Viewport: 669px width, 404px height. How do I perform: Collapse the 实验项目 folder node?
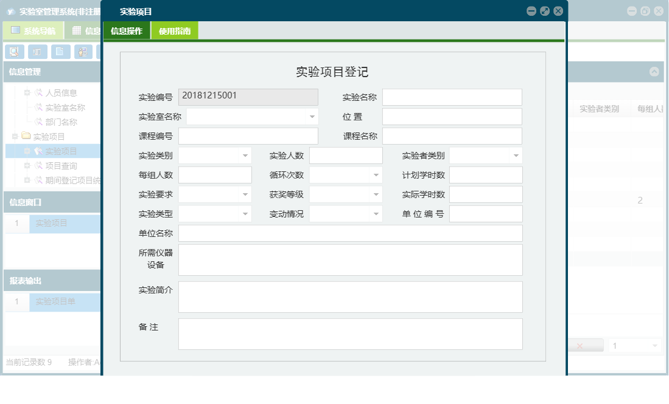[15, 136]
